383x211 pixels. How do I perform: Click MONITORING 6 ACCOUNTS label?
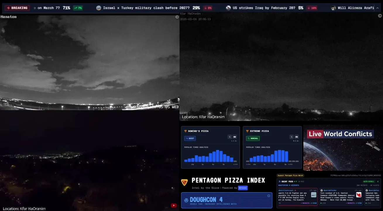288,185
